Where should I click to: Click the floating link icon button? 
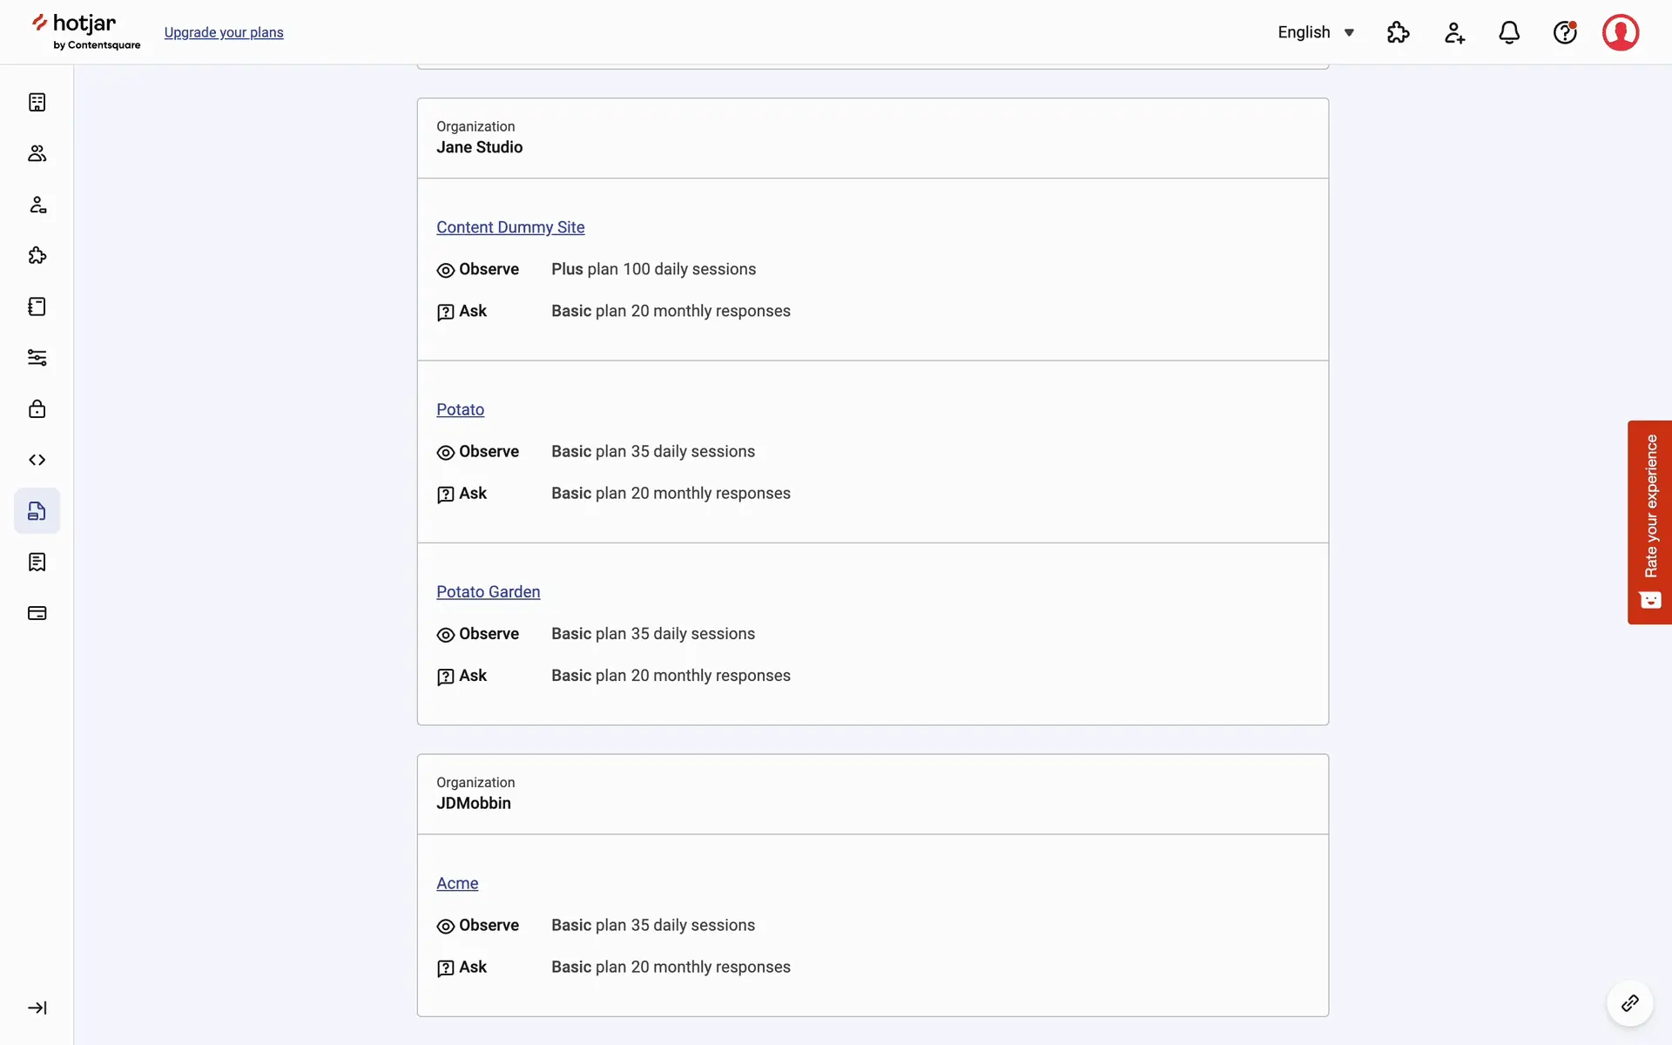click(1629, 1003)
